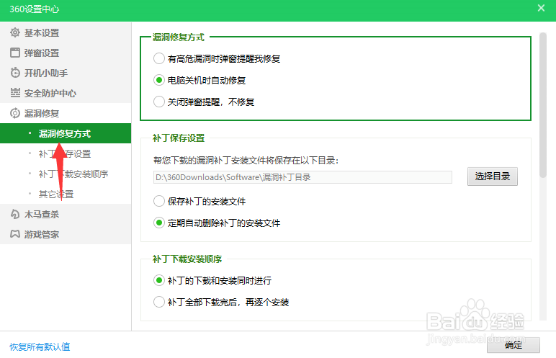Click the gamepad icon beside 游戏管家
556x358 pixels.
(15, 234)
